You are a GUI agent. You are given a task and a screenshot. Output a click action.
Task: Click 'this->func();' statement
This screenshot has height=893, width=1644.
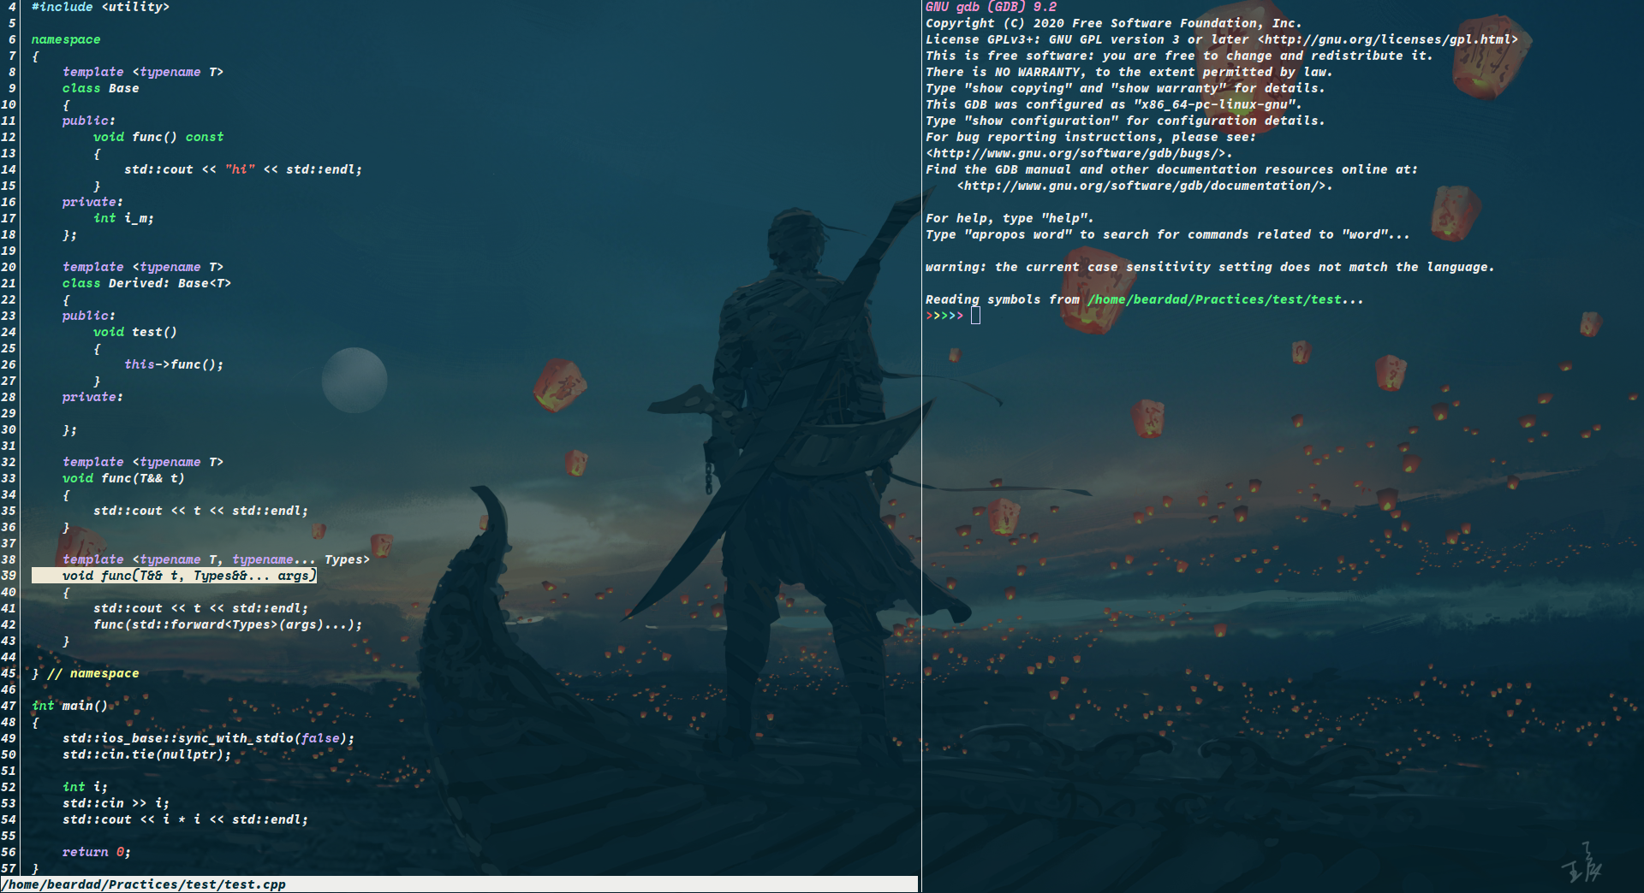pyautogui.click(x=174, y=364)
